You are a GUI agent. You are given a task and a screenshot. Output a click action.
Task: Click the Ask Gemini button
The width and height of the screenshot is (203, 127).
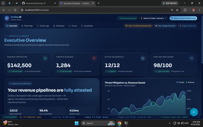click(170, 3)
